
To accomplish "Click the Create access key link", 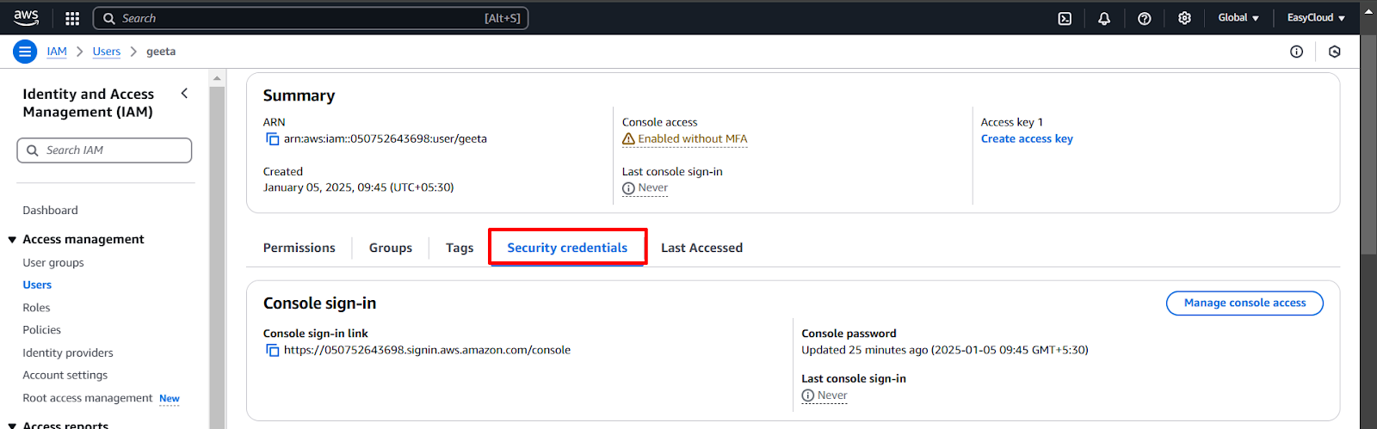I will [x=1027, y=138].
